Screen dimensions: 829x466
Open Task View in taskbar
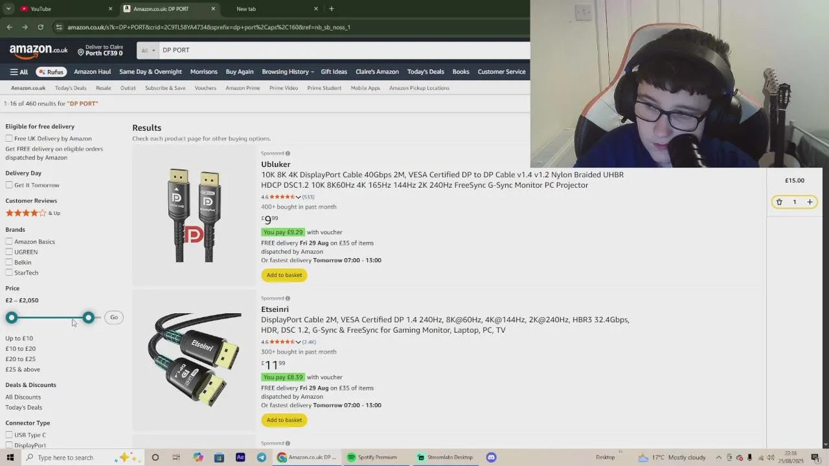point(176,458)
